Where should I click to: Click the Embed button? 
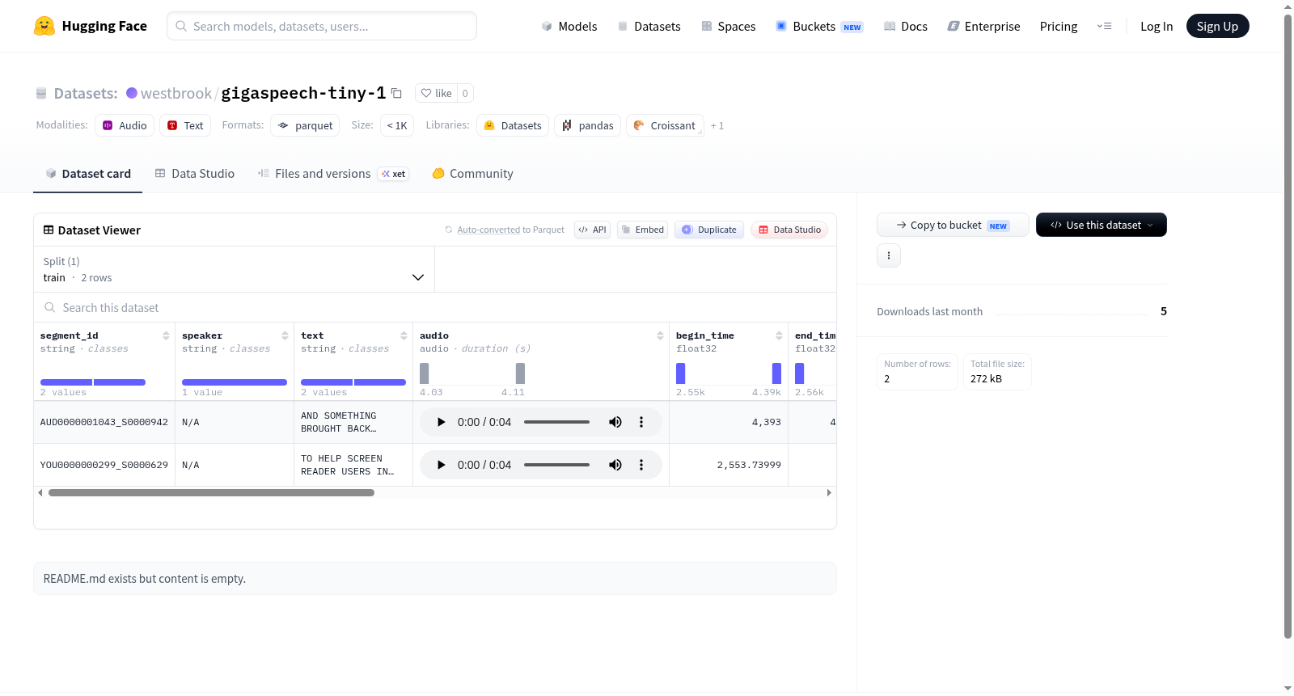click(643, 230)
